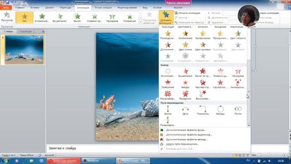The width and height of the screenshot is (291, 164).
Task: Switch to the 'Показ слайдов' ribbon tab
Action: [103, 8]
